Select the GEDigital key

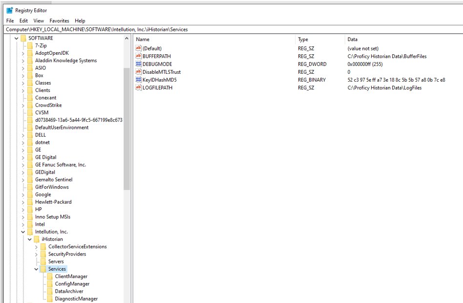[45, 173]
